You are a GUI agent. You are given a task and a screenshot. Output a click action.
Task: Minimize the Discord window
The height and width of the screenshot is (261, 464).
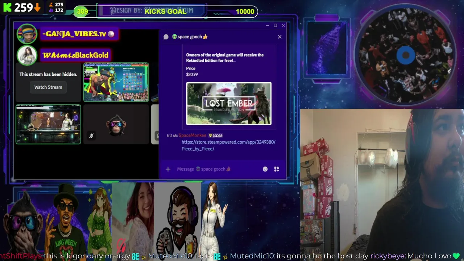coord(267,25)
